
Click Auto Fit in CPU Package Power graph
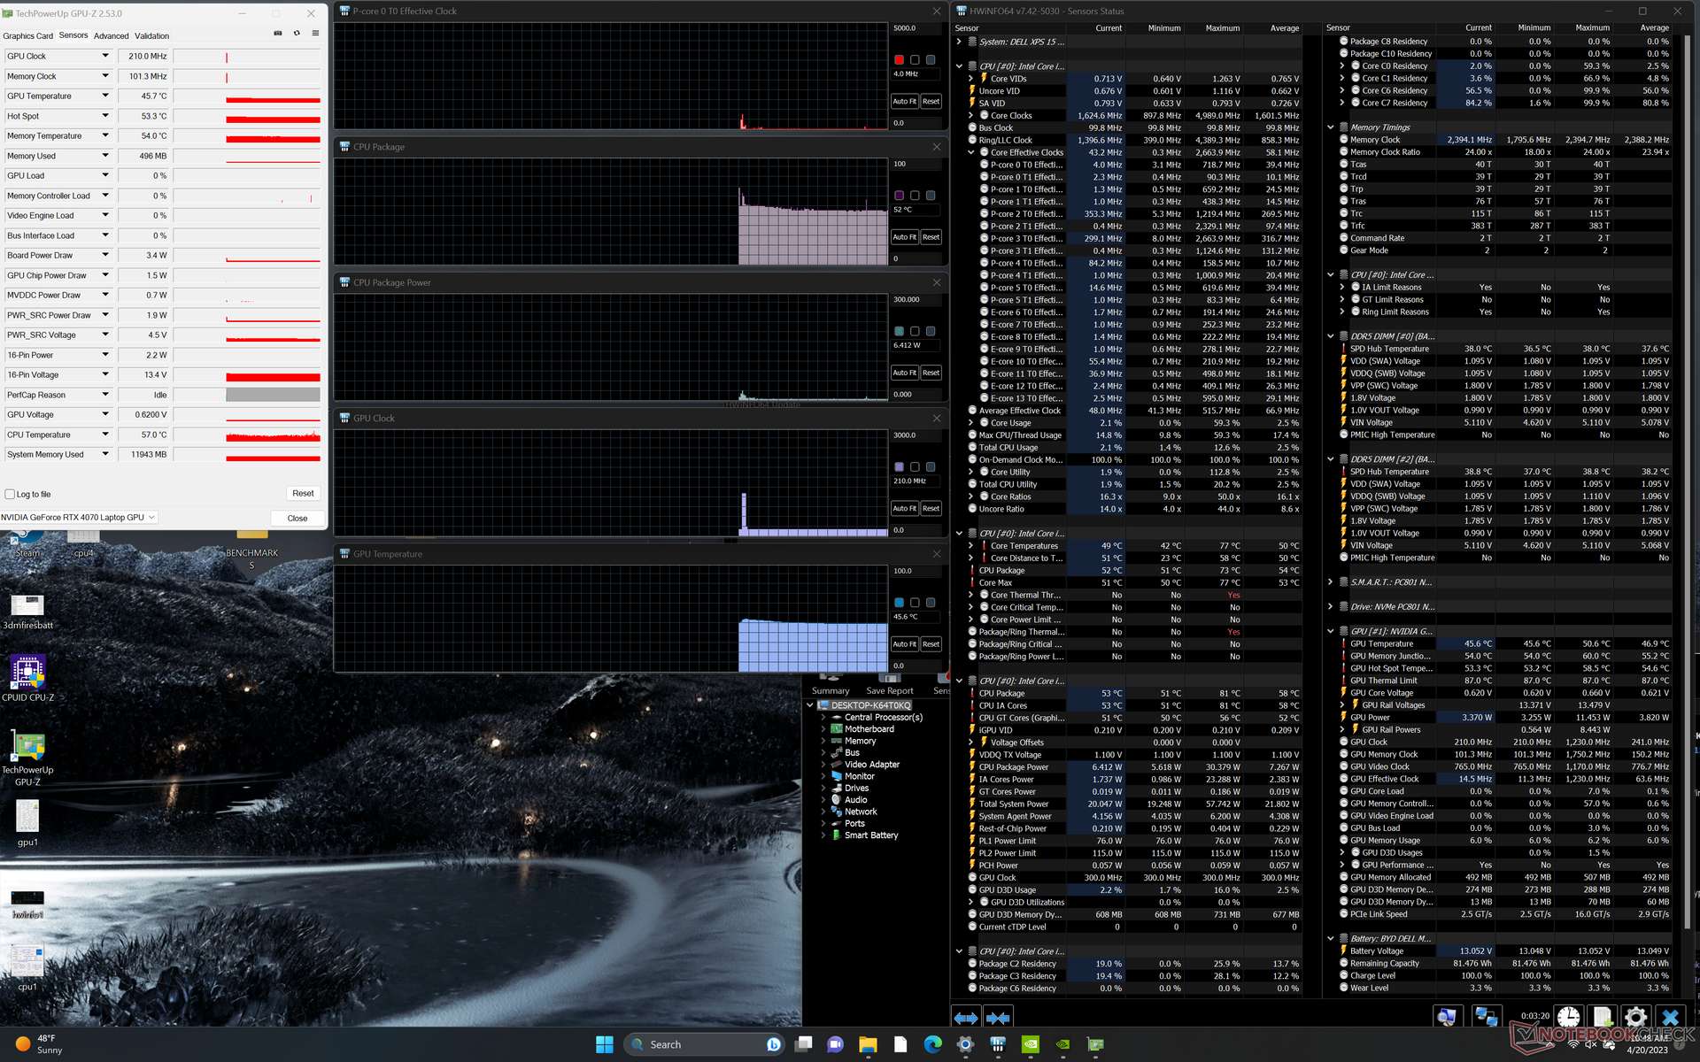(904, 373)
